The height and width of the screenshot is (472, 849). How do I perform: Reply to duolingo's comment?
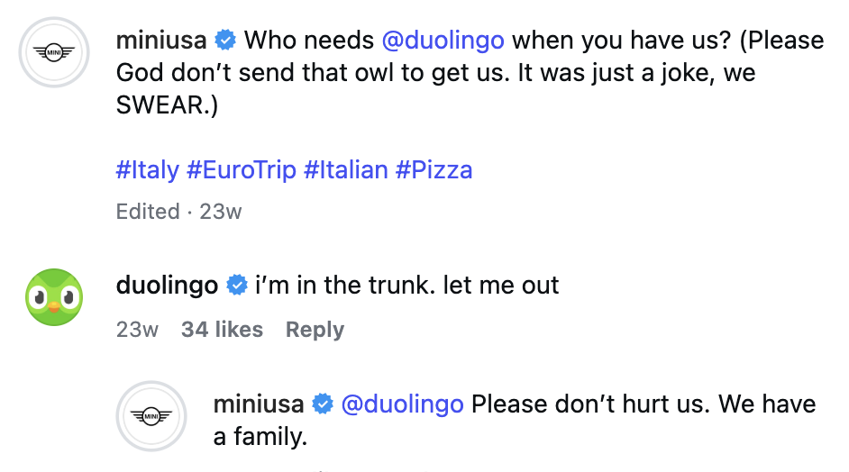tap(315, 330)
